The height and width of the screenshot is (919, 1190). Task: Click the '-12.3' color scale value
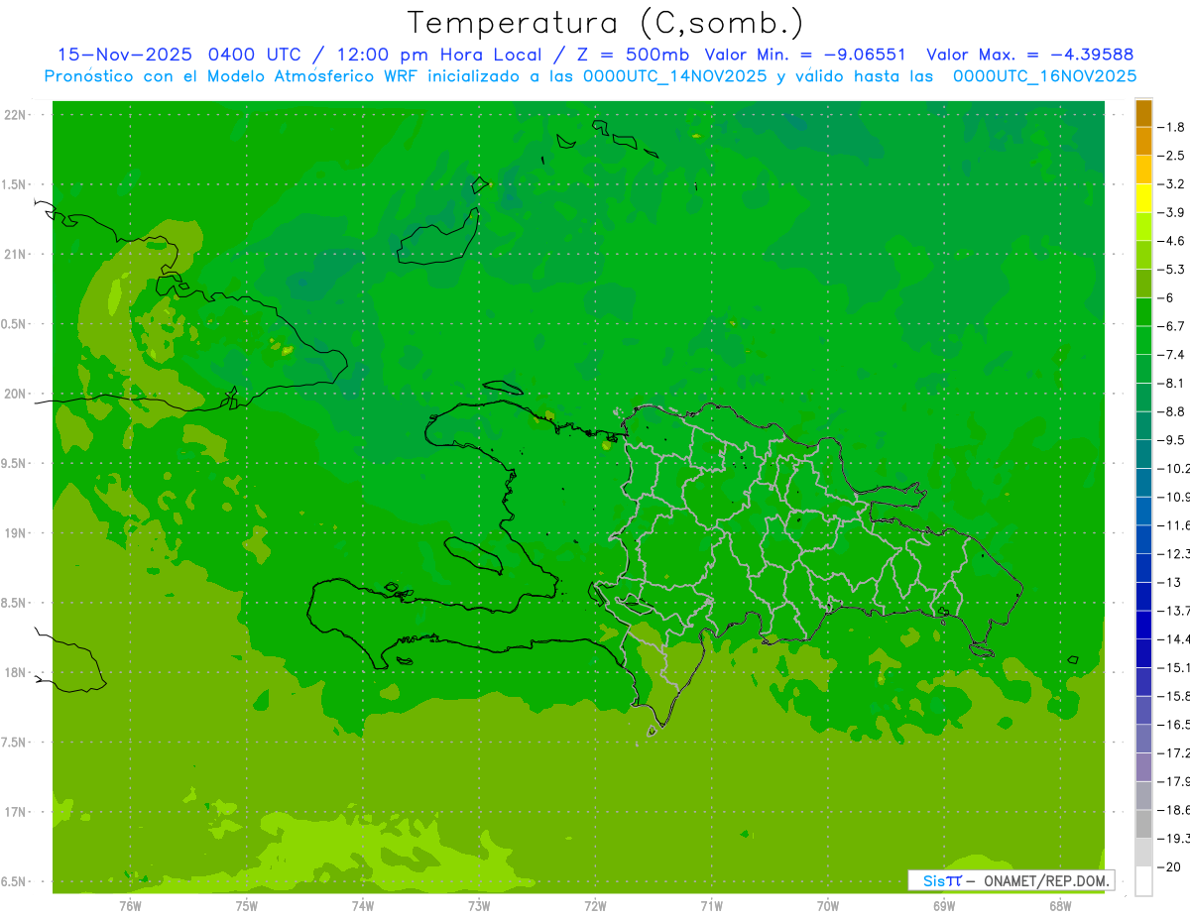tap(1173, 554)
